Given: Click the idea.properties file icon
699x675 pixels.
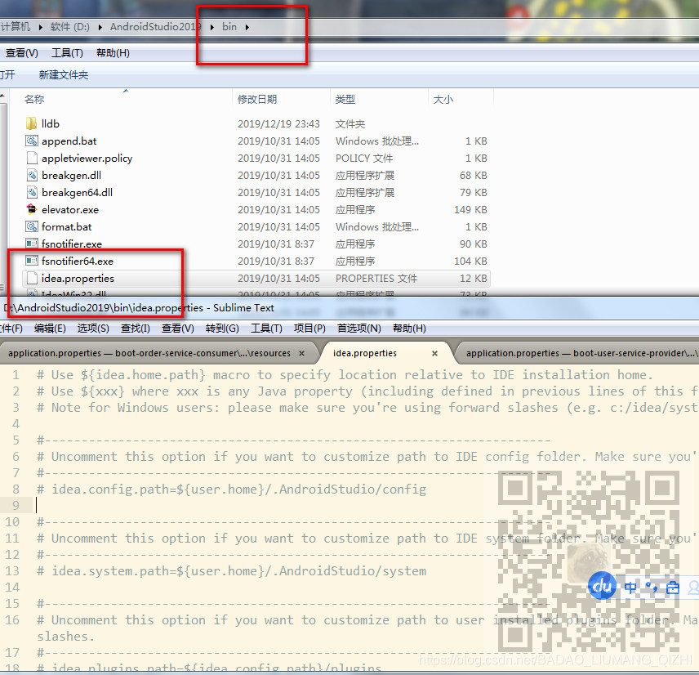Looking at the screenshot, I should click(x=31, y=278).
